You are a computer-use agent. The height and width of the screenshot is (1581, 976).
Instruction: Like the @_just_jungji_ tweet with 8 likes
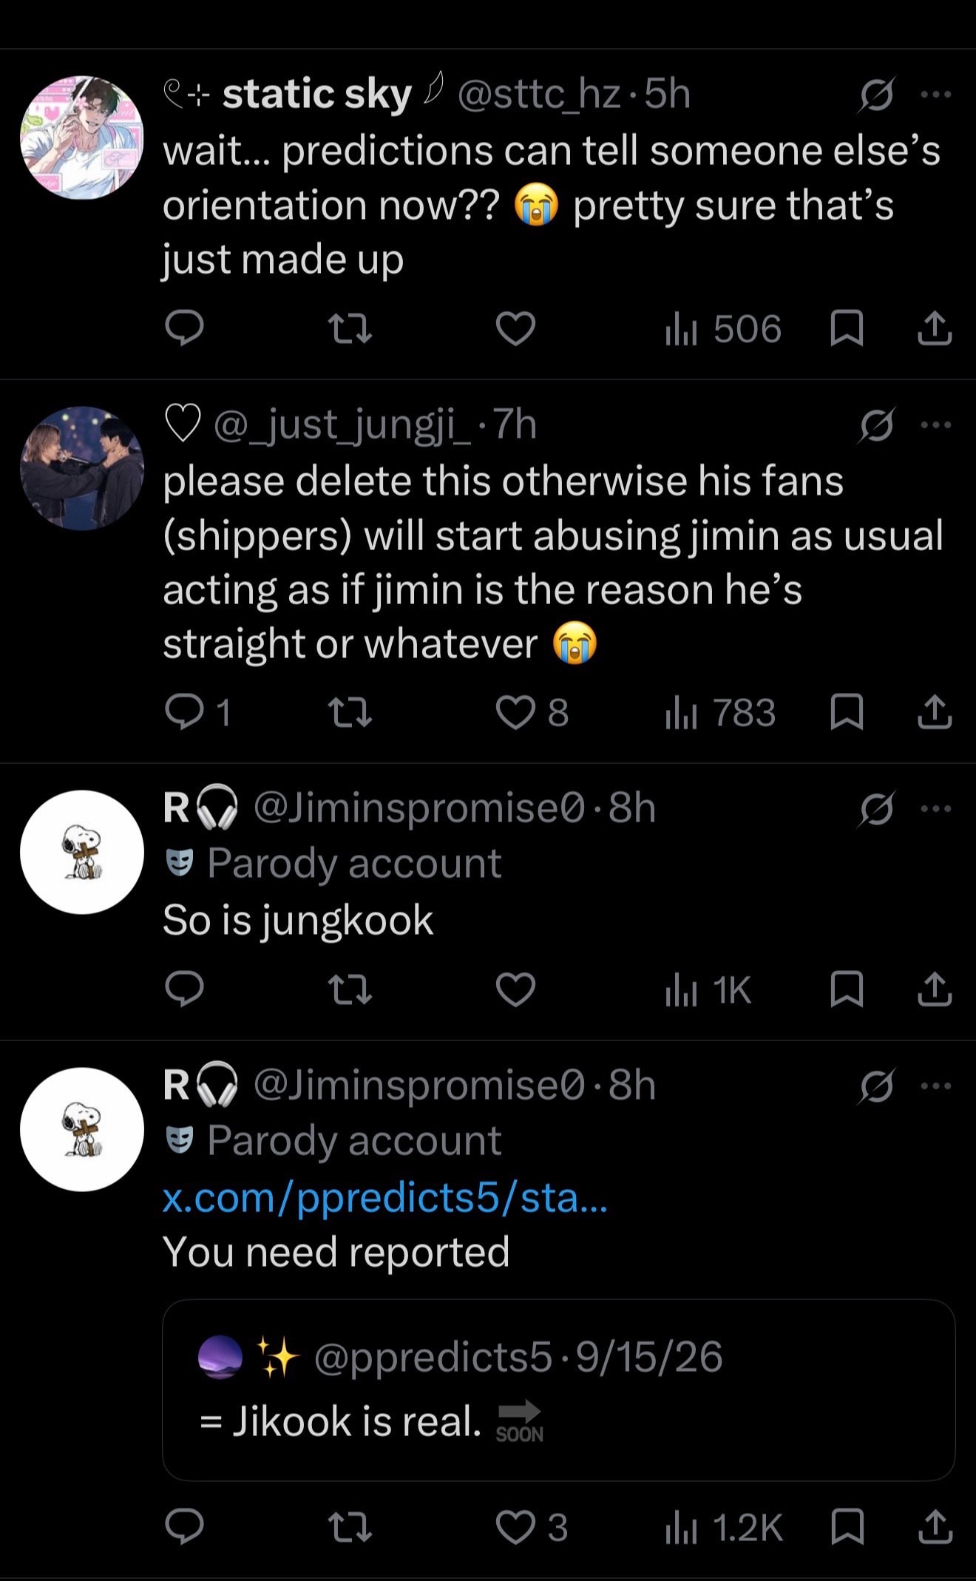(x=532, y=713)
